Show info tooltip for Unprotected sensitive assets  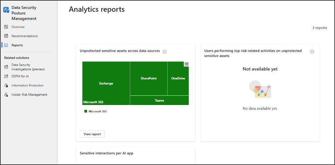[x=164, y=51]
